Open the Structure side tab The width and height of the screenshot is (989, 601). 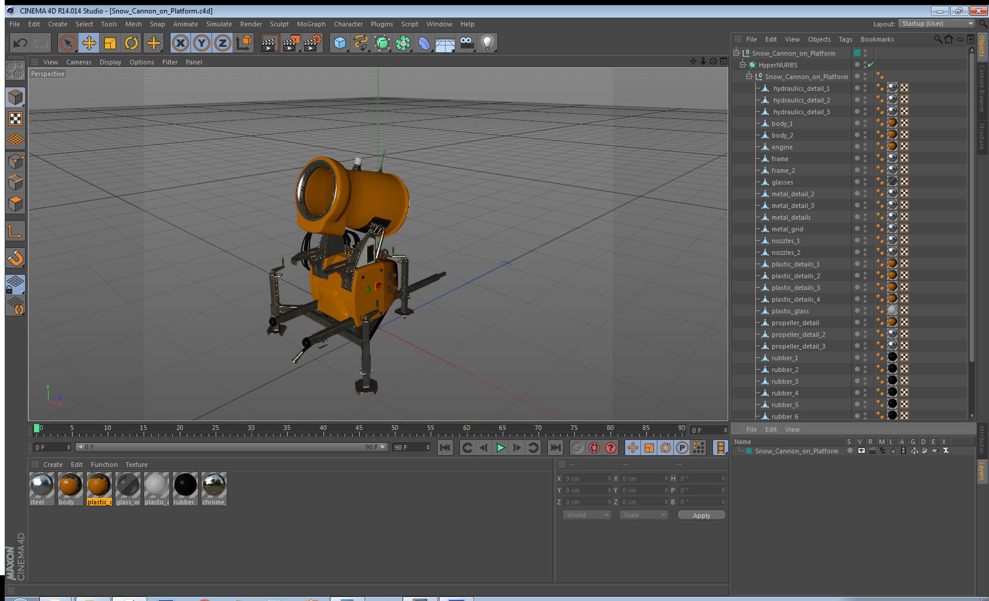pyautogui.click(x=982, y=136)
